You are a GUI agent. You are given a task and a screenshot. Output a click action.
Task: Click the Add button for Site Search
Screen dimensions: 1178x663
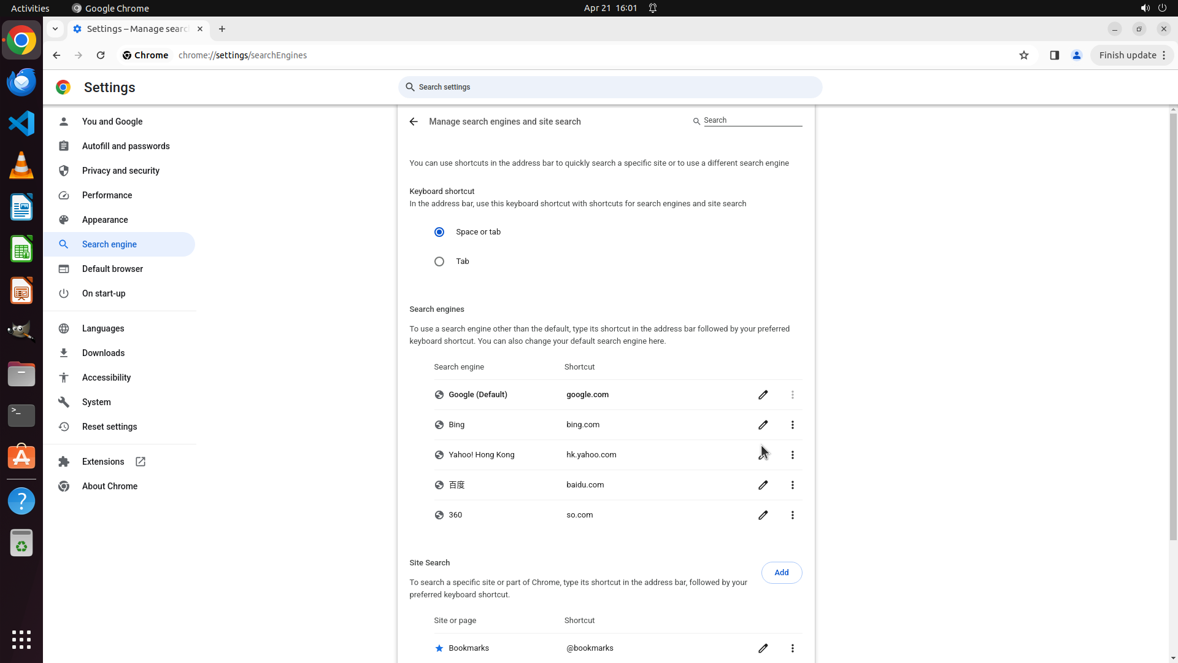781,573
